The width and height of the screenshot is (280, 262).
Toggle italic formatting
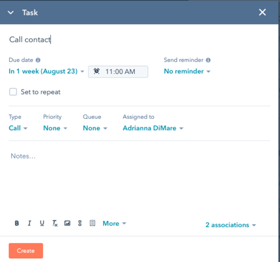click(x=30, y=223)
